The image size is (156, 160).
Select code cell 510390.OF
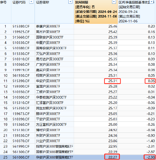[21, 119]
